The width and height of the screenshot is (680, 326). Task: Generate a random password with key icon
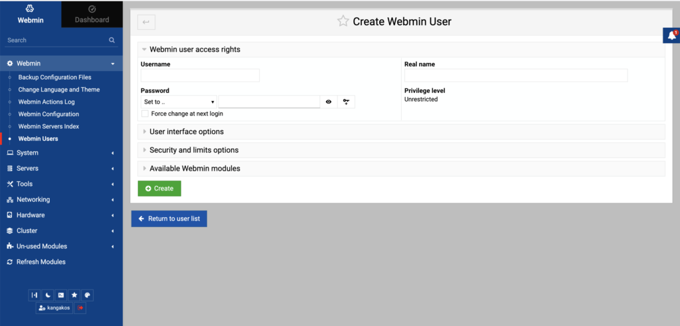[x=346, y=102]
